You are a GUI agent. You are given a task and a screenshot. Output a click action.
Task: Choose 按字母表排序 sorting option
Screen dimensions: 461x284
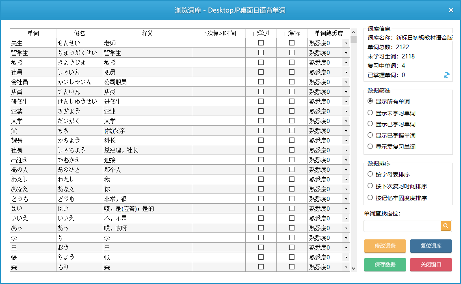pyautogui.click(x=370, y=174)
